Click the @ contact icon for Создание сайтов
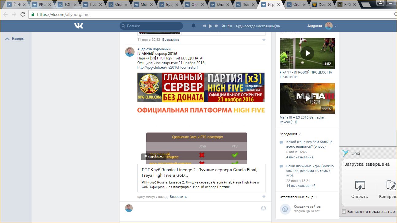Image resolution: width=397 pixels, height=223 pixels. 285,209
